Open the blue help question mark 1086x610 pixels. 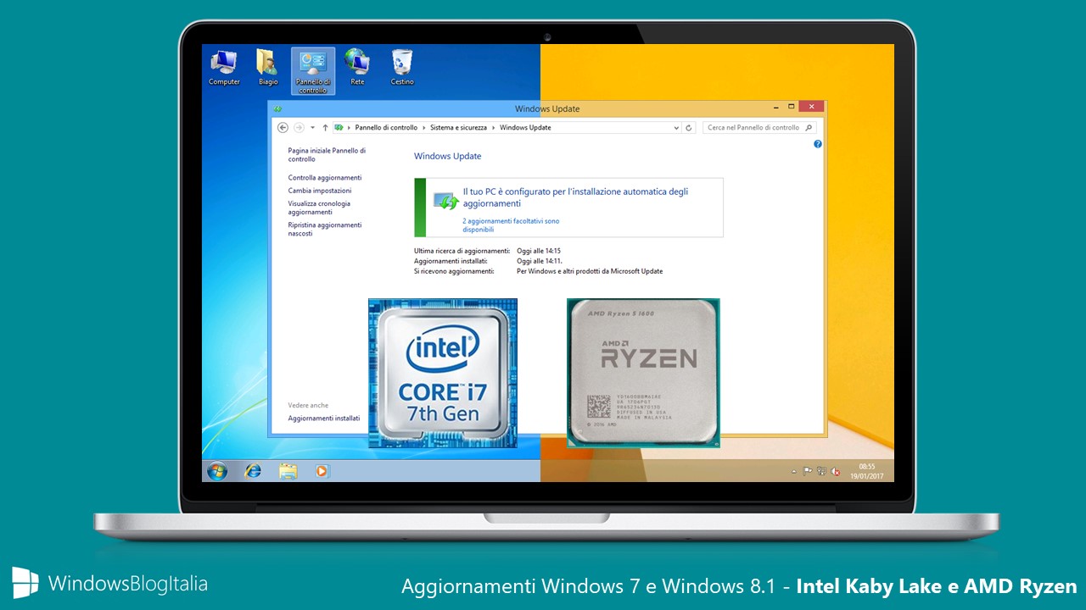coord(818,144)
